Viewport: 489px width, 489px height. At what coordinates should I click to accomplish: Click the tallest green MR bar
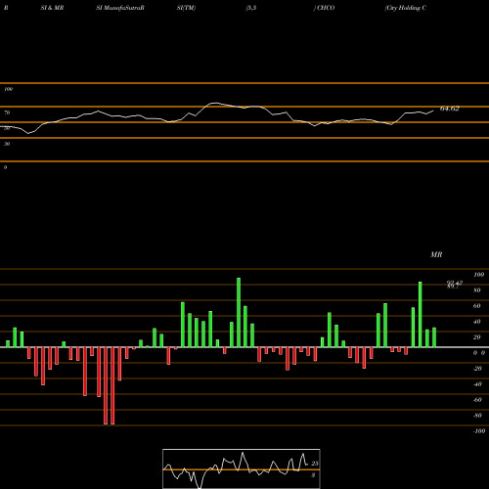(239, 312)
